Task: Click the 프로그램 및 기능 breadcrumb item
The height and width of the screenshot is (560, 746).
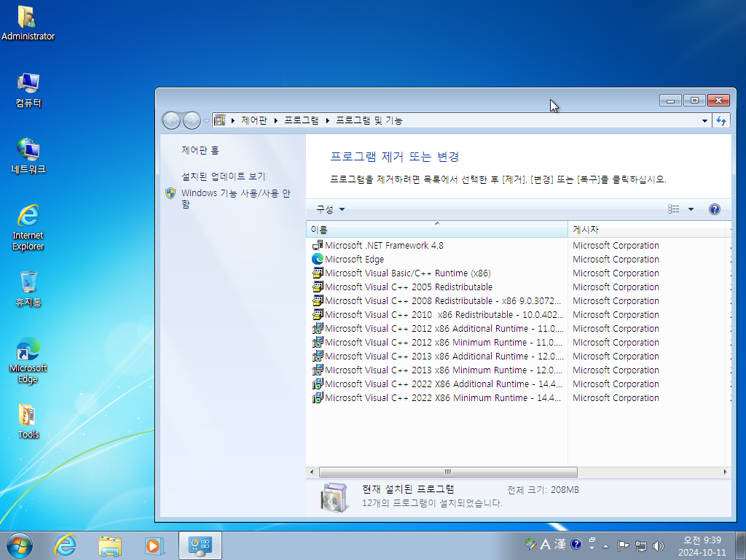Action: coord(369,120)
